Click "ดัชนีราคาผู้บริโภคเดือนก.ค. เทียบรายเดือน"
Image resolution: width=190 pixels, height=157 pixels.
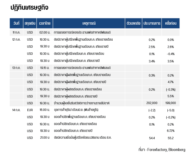coord(79,53)
